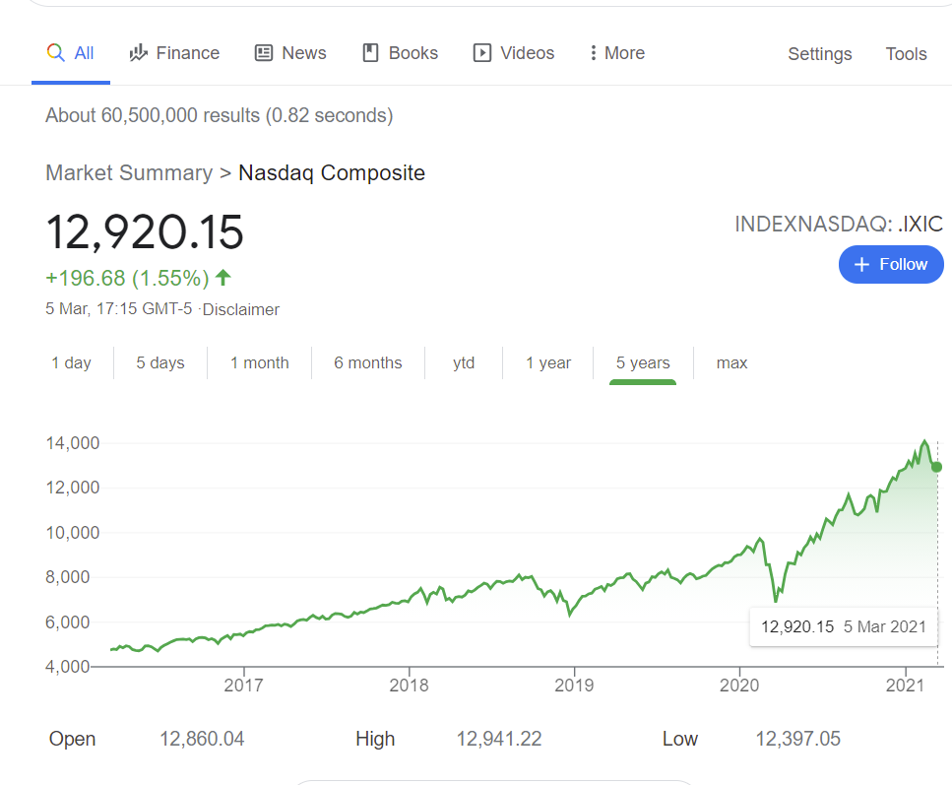The height and width of the screenshot is (785, 952).
Task: Switch chart to ytd range
Action: pos(464,362)
